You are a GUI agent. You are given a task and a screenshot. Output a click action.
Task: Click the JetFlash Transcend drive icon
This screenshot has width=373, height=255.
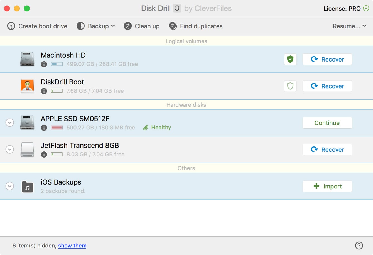pos(27,149)
